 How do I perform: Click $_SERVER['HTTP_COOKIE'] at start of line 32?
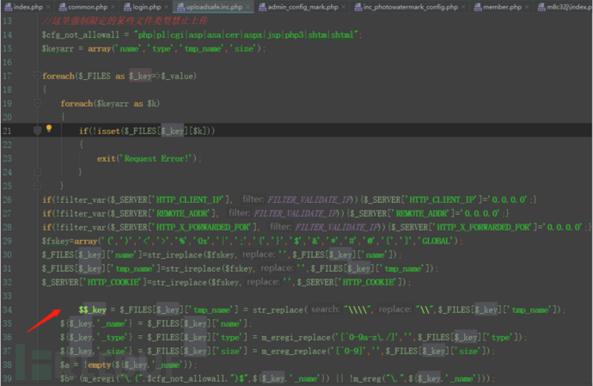pos(94,282)
